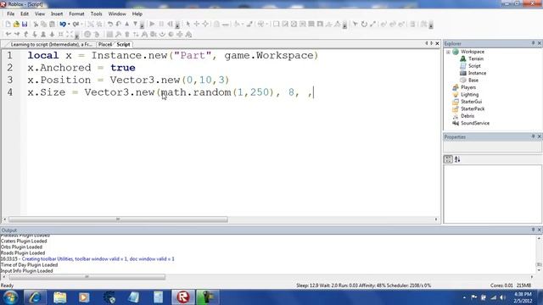This screenshot has width=543, height=305.
Task: Click the New file icon in toolbar
Action: point(8,25)
